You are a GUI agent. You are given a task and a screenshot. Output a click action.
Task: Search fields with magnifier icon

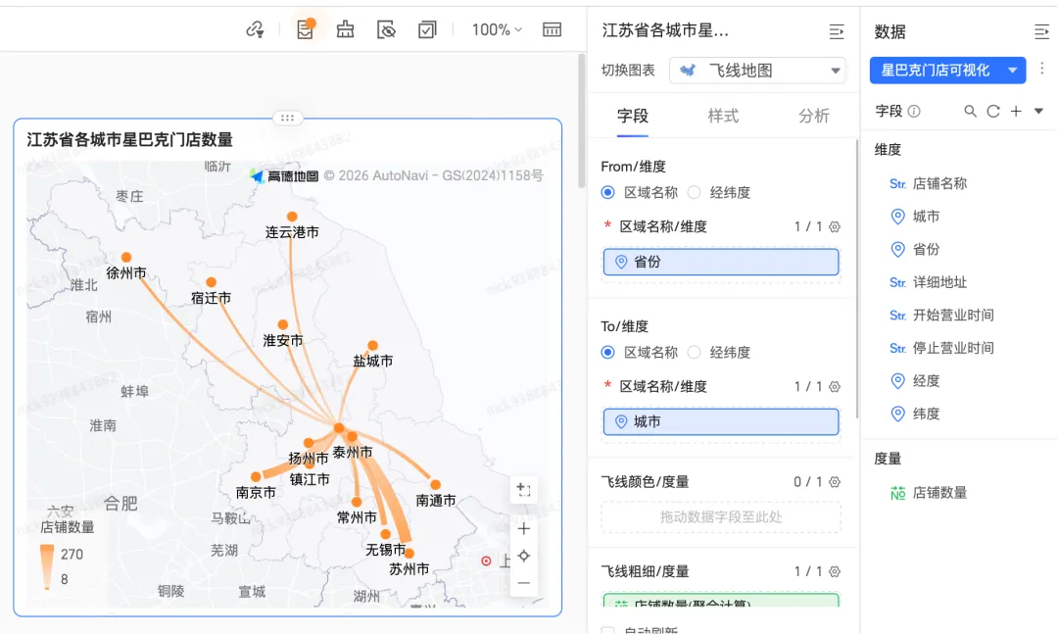coord(970,112)
